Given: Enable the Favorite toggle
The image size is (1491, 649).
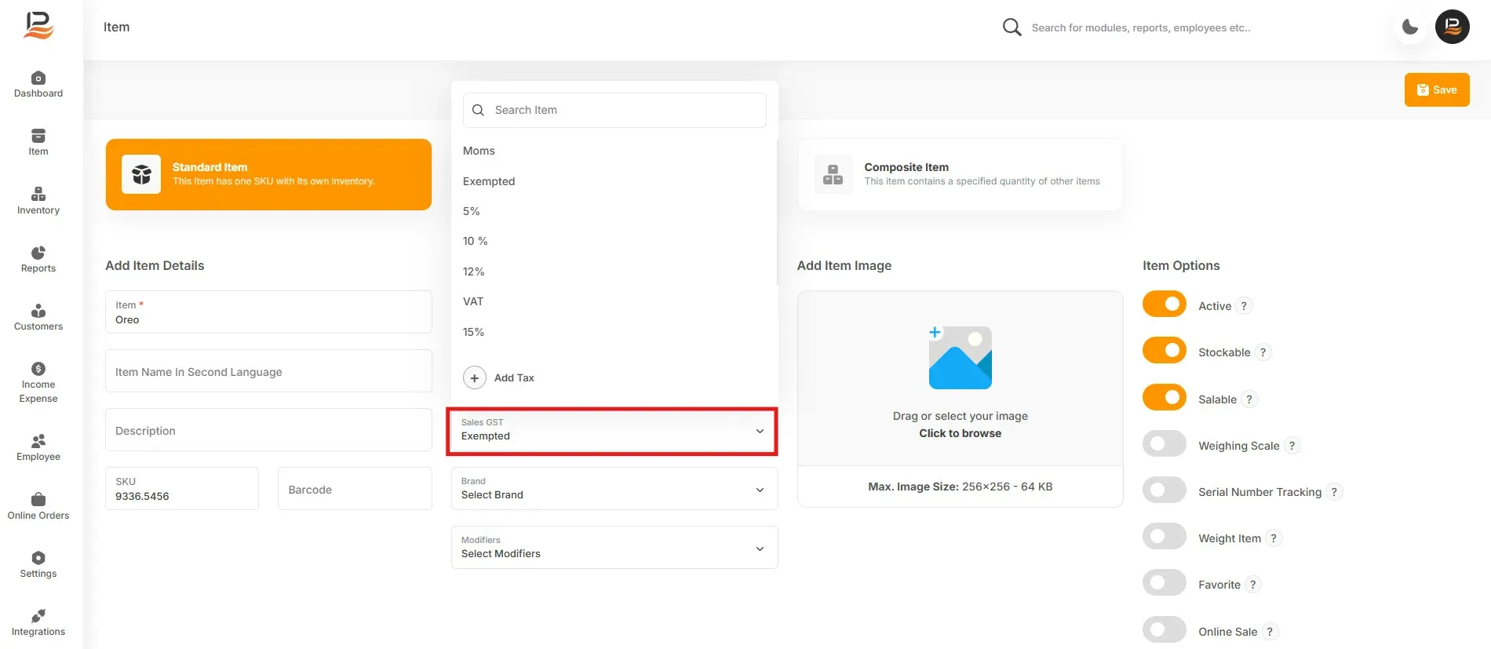Looking at the screenshot, I should 1165,583.
